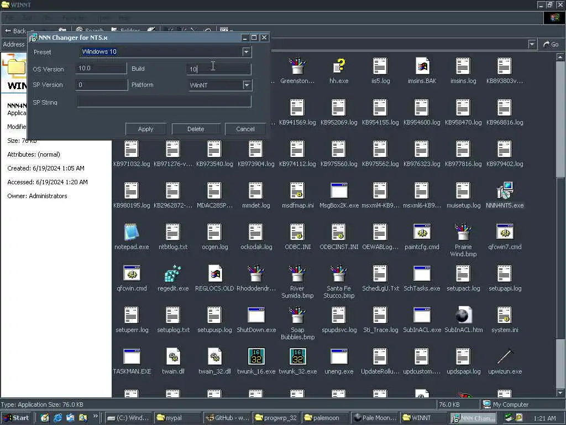Click scroll down arrow in file list
The height and width of the screenshot is (425, 566).
coord(560,393)
